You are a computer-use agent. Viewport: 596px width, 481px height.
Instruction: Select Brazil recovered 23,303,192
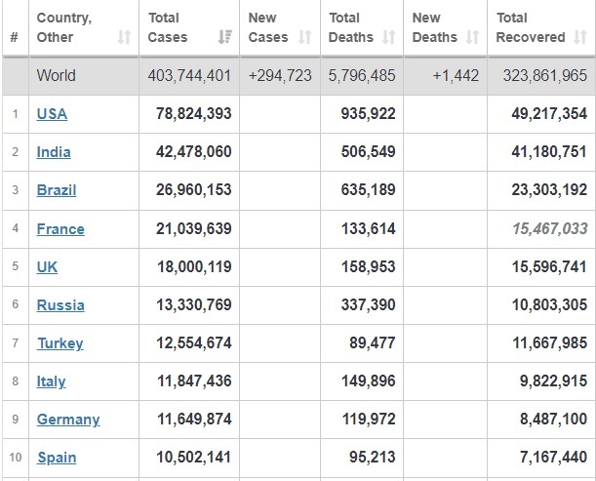tap(549, 189)
